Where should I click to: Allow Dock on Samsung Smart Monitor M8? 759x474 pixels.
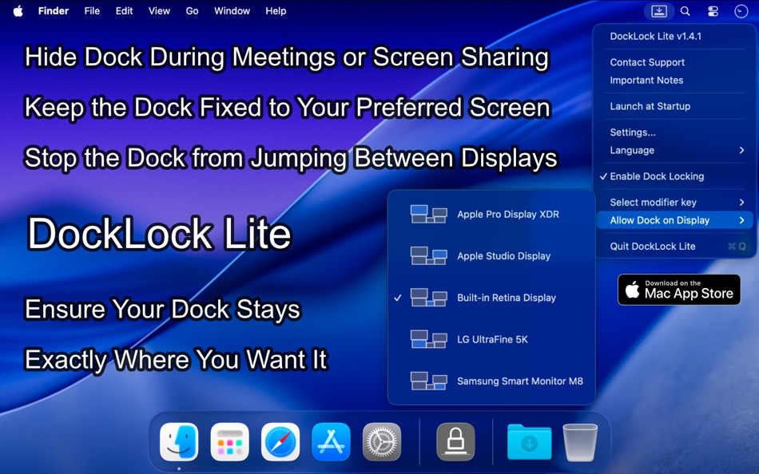coord(491,381)
